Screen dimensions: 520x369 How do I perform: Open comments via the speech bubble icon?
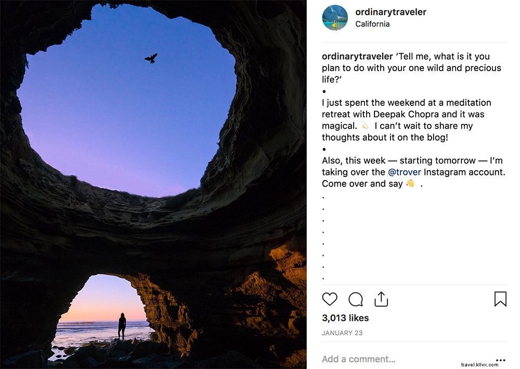click(356, 299)
